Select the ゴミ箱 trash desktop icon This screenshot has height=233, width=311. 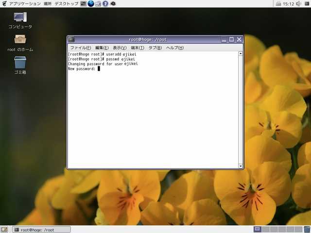coord(20,65)
